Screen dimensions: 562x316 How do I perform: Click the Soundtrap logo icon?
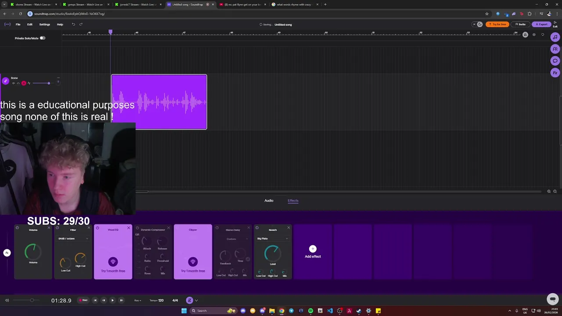pos(7,24)
